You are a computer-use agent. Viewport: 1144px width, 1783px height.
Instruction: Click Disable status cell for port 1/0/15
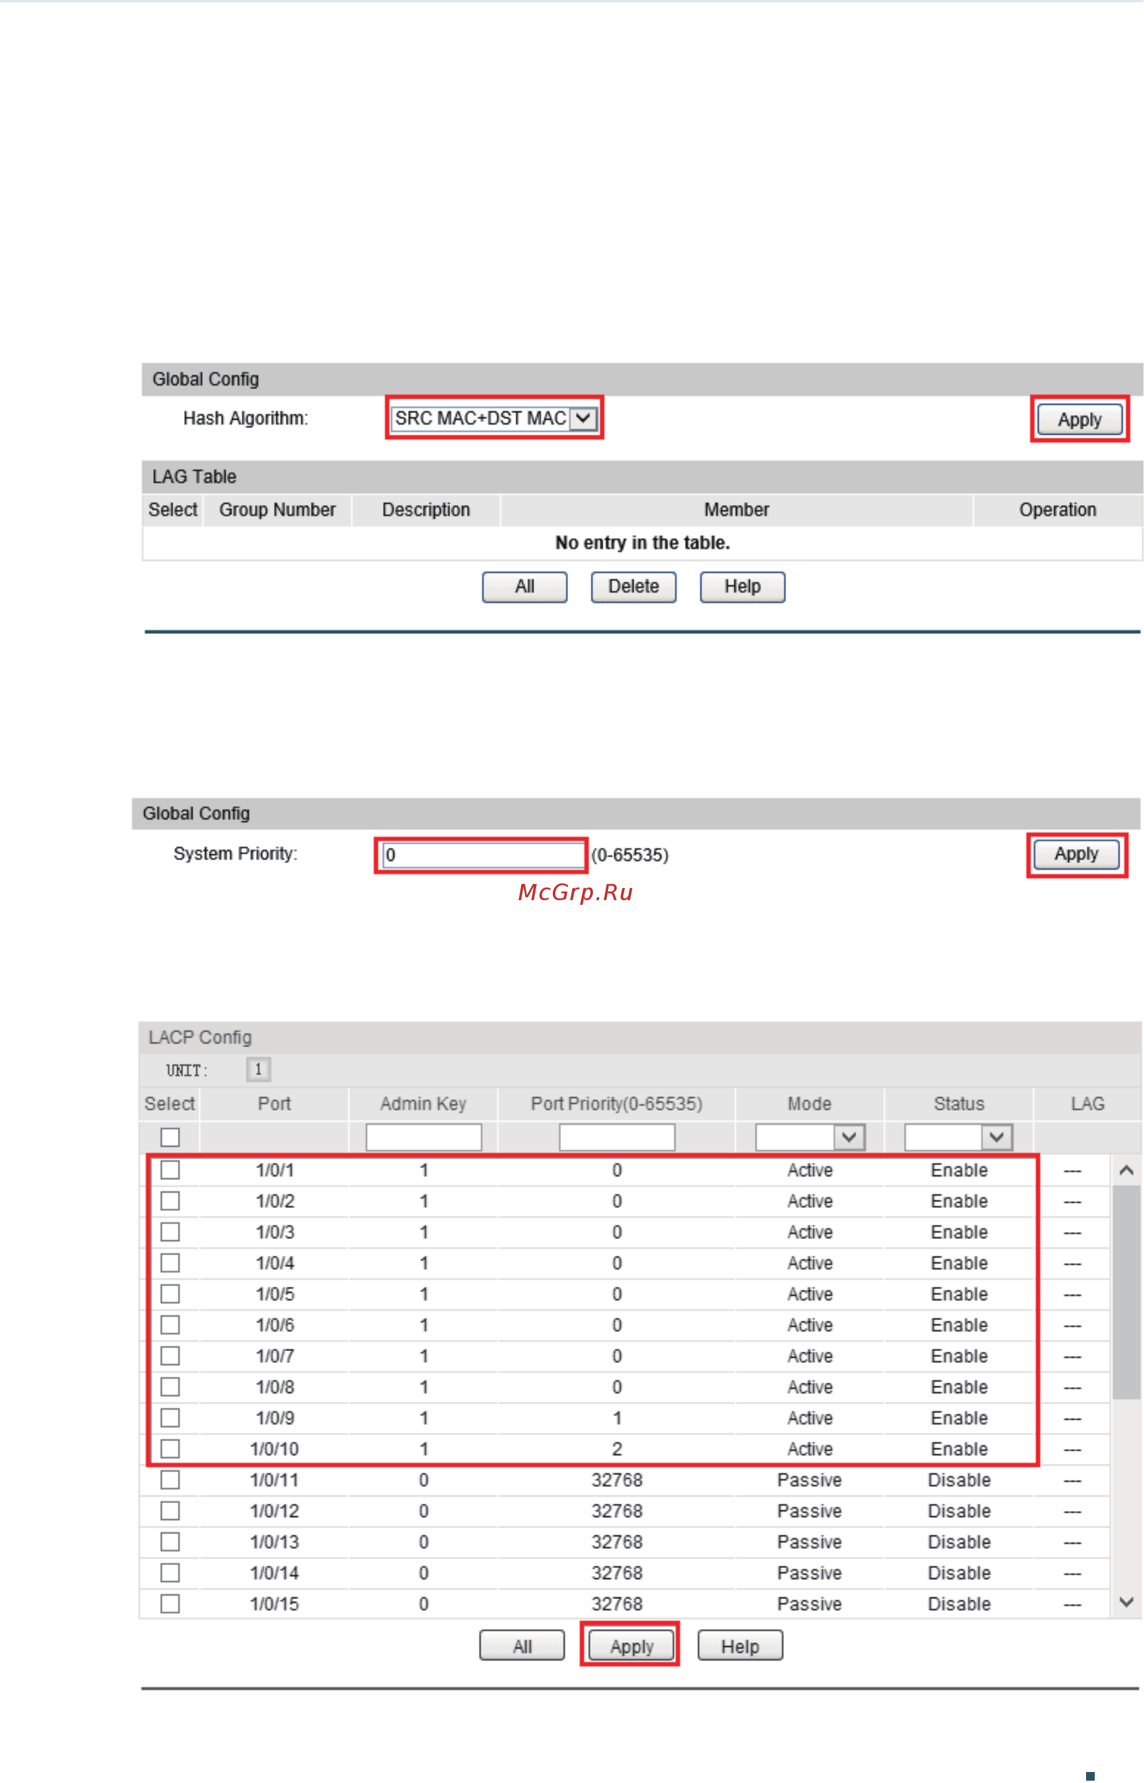(959, 1604)
